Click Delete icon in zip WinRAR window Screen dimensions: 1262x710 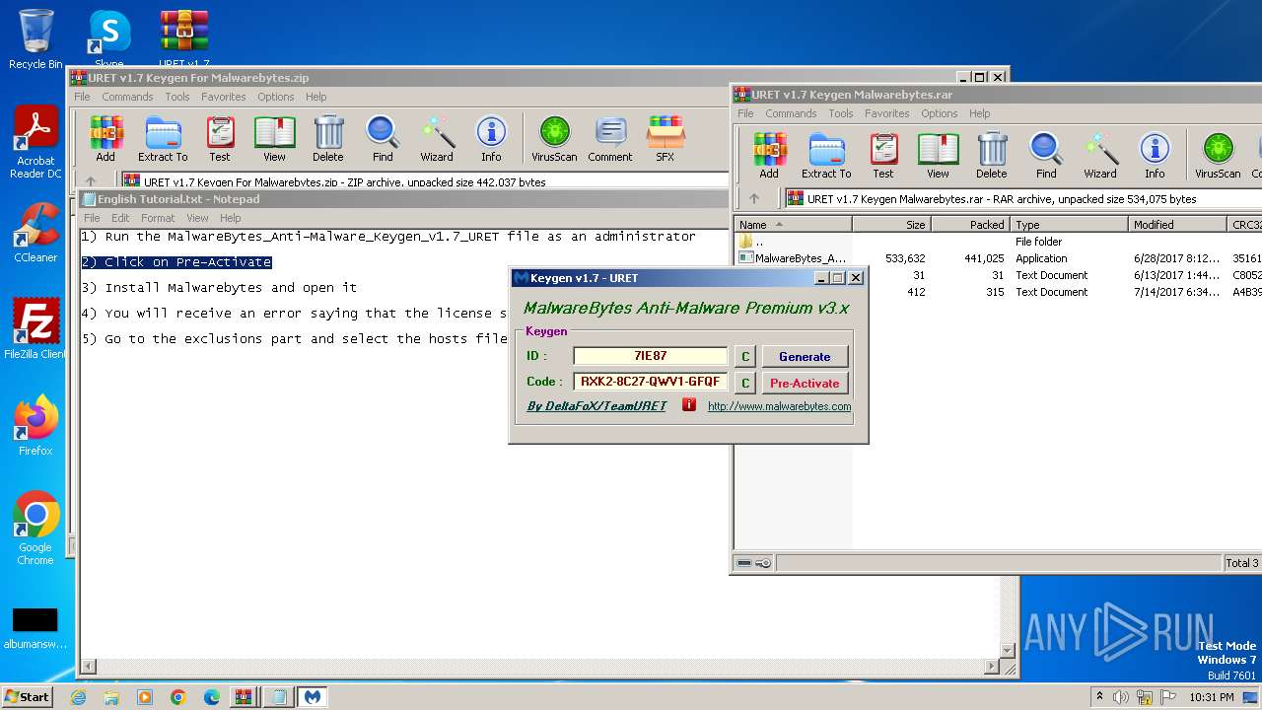tap(328, 138)
